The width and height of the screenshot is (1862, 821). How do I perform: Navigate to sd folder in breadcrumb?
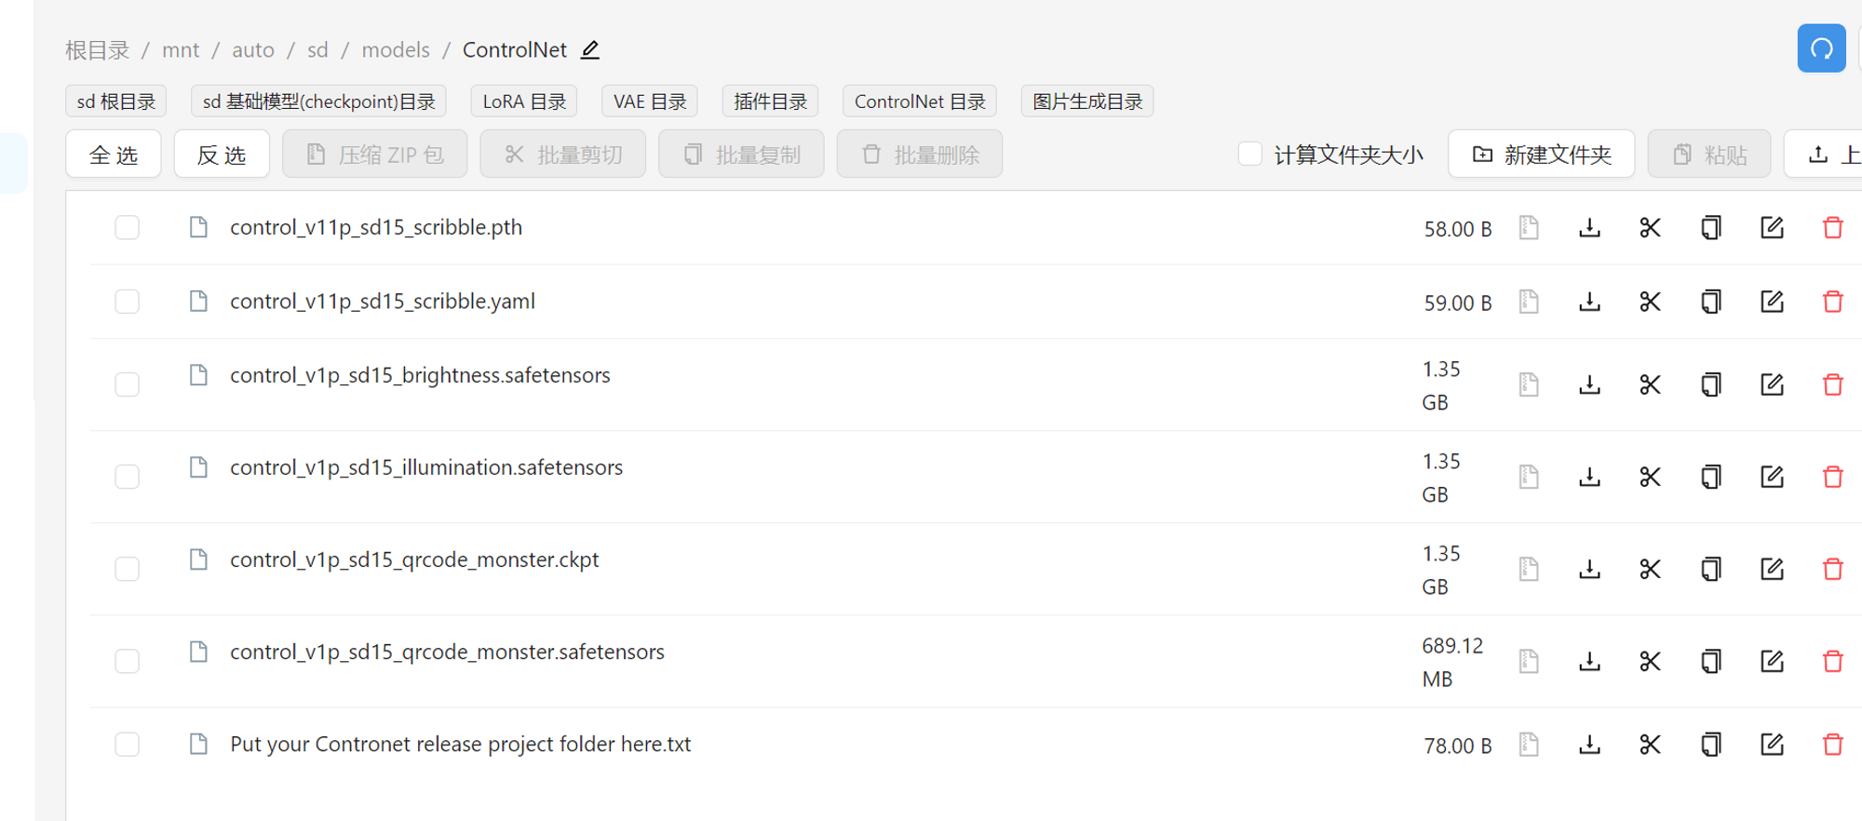click(317, 50)
